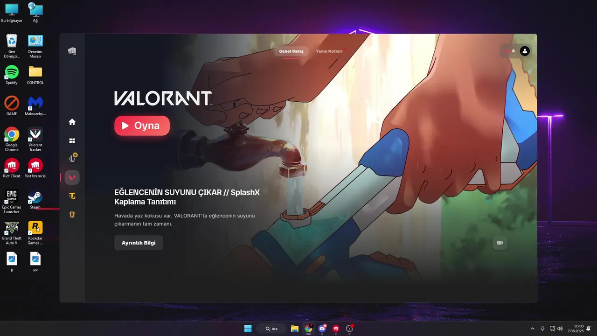This screenshot has height=336, width=597.
Task: Select the GAME desktop icon
Action: [x=12, y=106]
